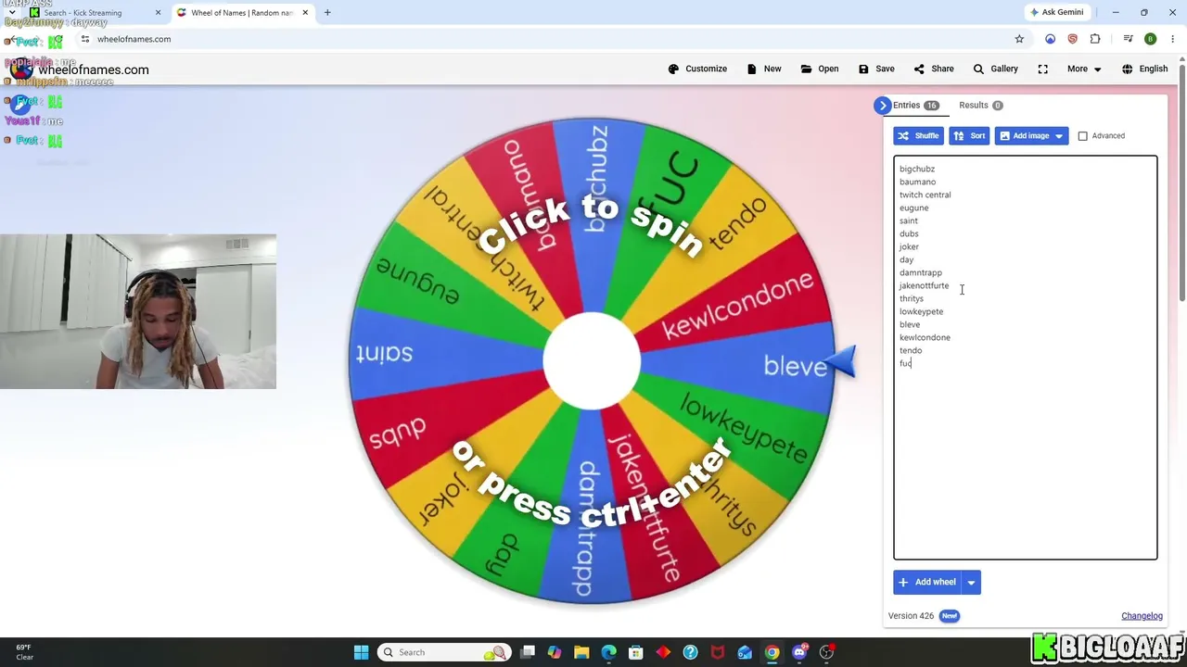Open Microsoft Store from the taskbar

point(636,652)
